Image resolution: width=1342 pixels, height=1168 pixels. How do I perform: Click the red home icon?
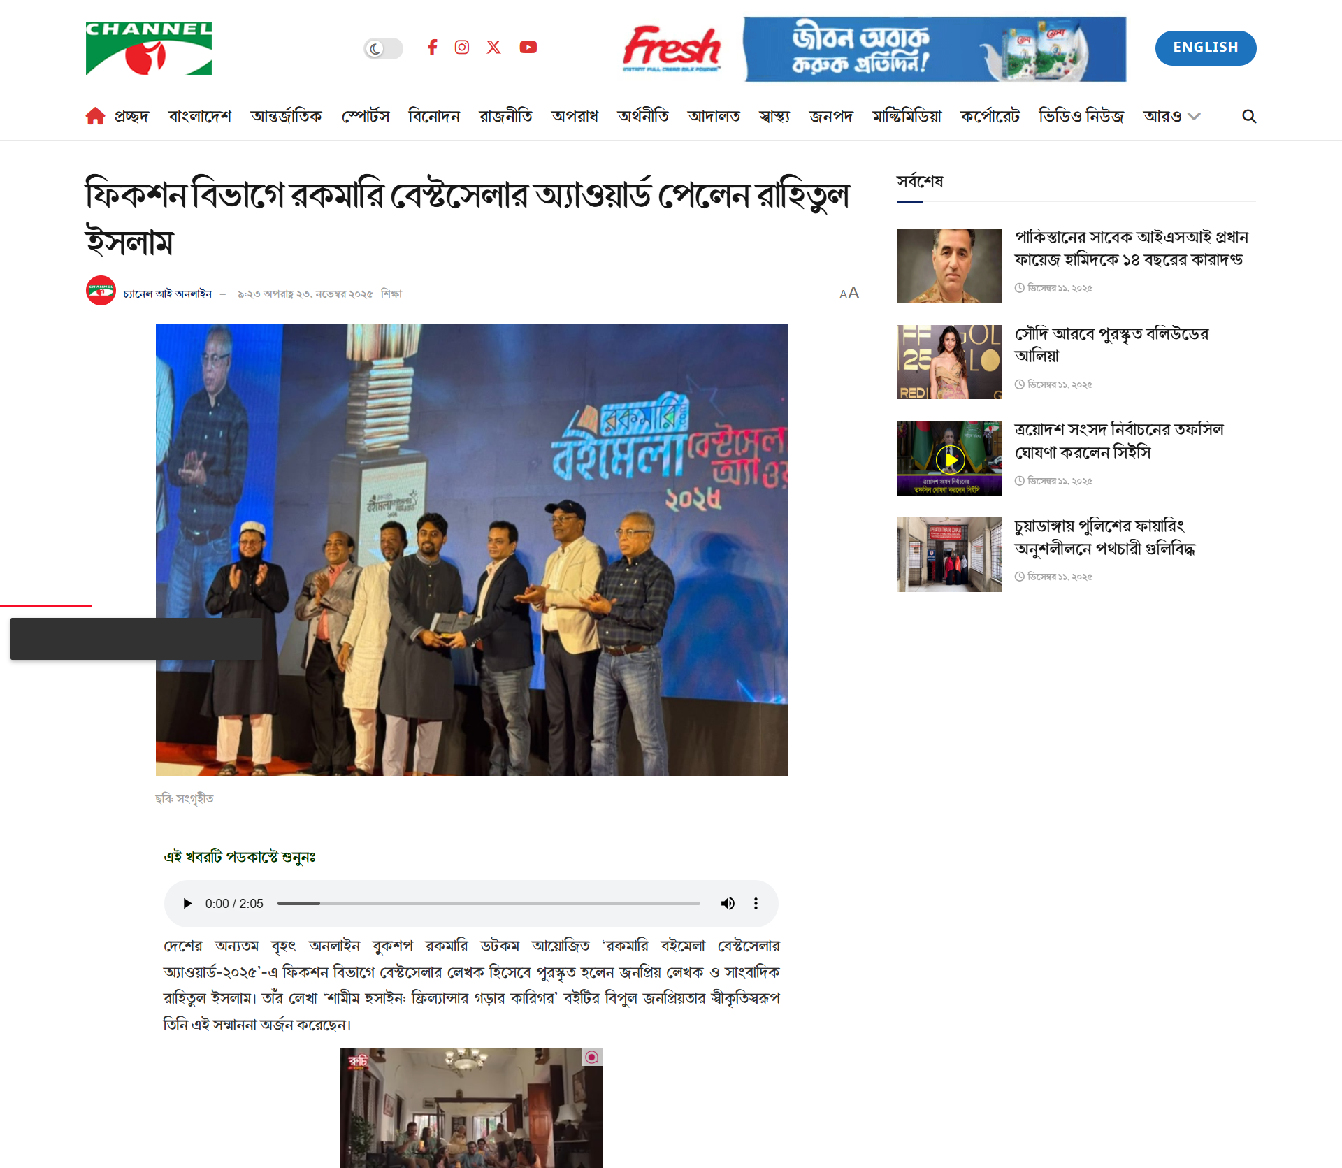(x=95, y=116)
